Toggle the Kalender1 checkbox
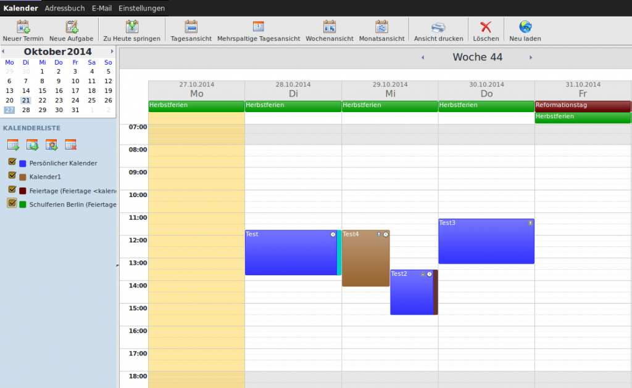This screenshot has width=632, height=388. 12,176
